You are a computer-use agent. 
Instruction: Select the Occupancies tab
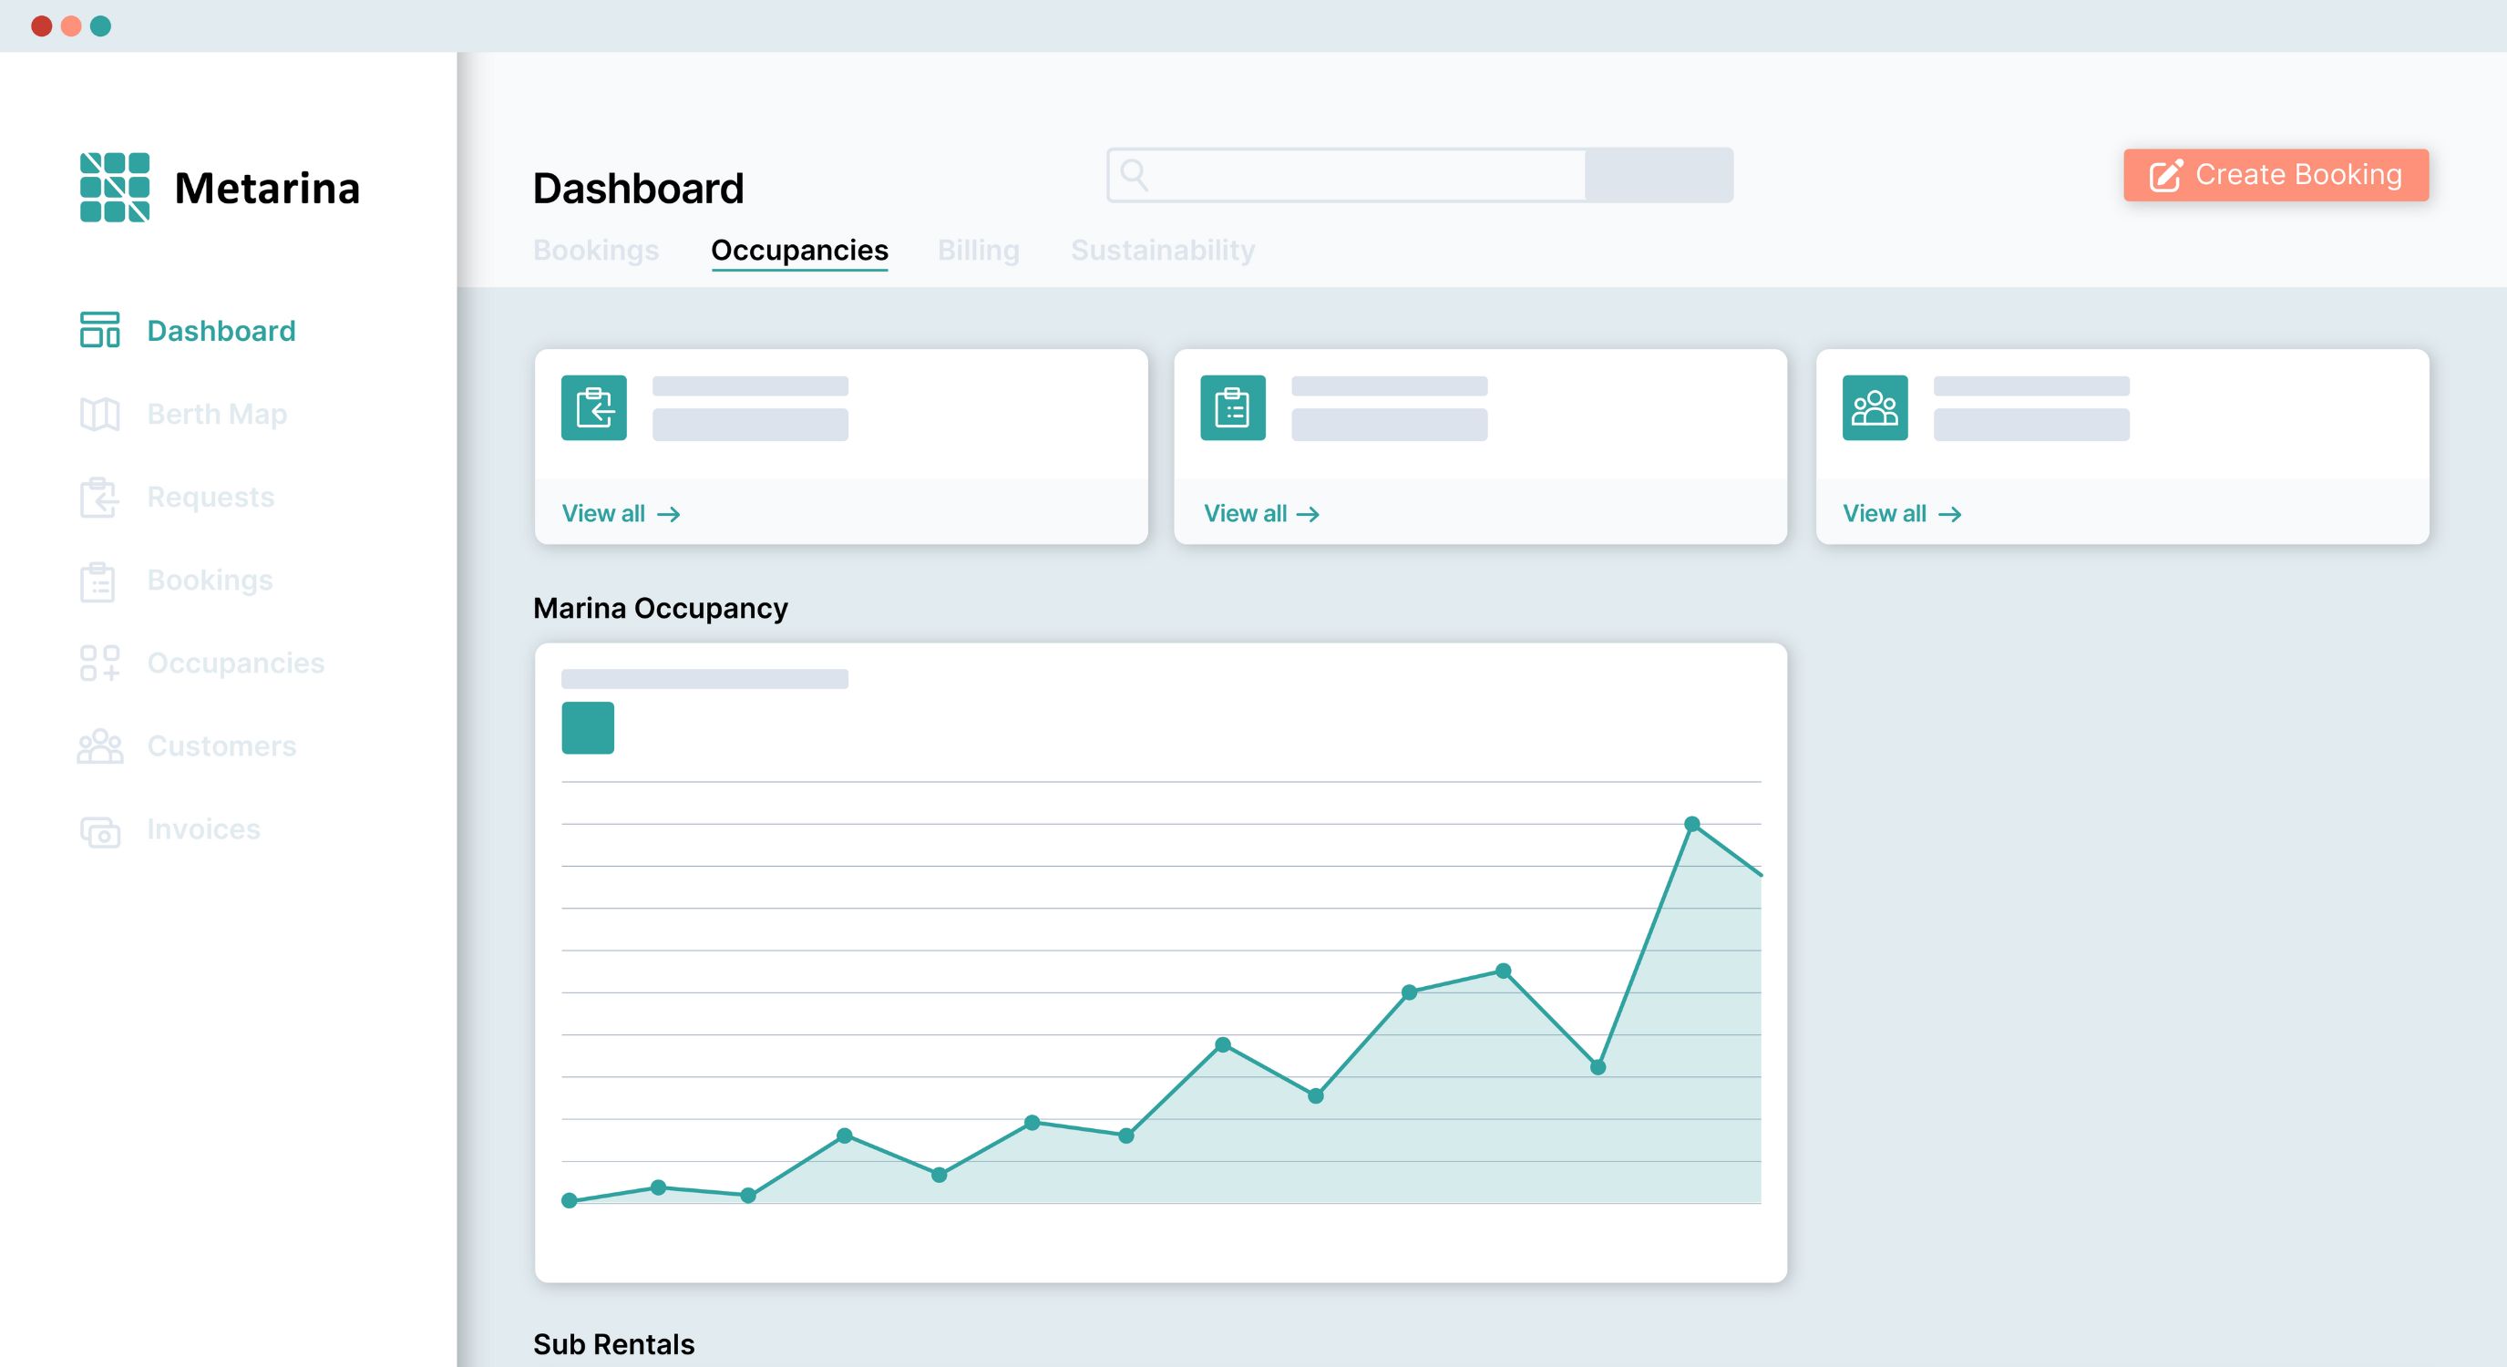799,250
